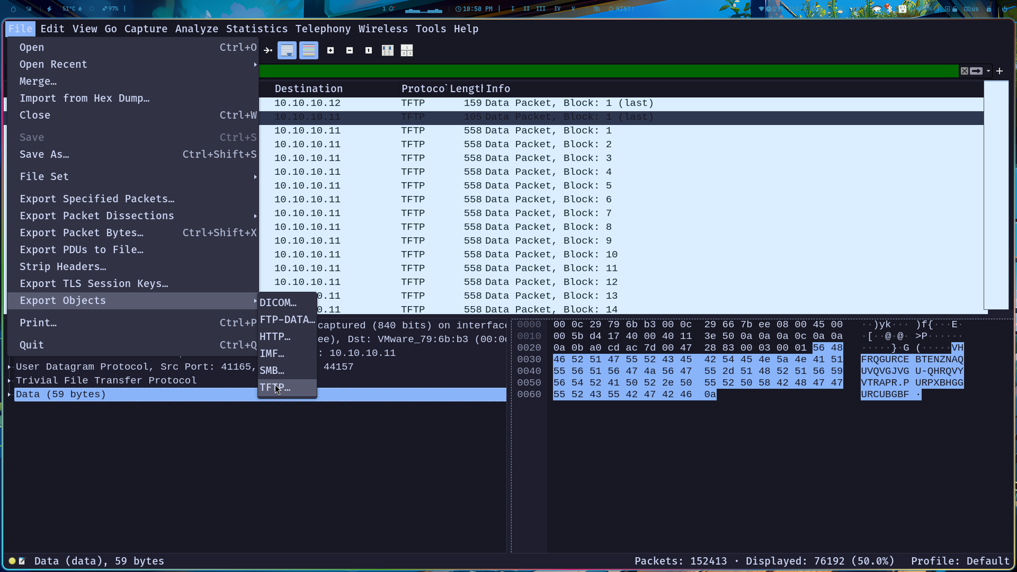Click the 10:50 PM clock in top bar
The image size is (1017, 572).
click(474, 8)
